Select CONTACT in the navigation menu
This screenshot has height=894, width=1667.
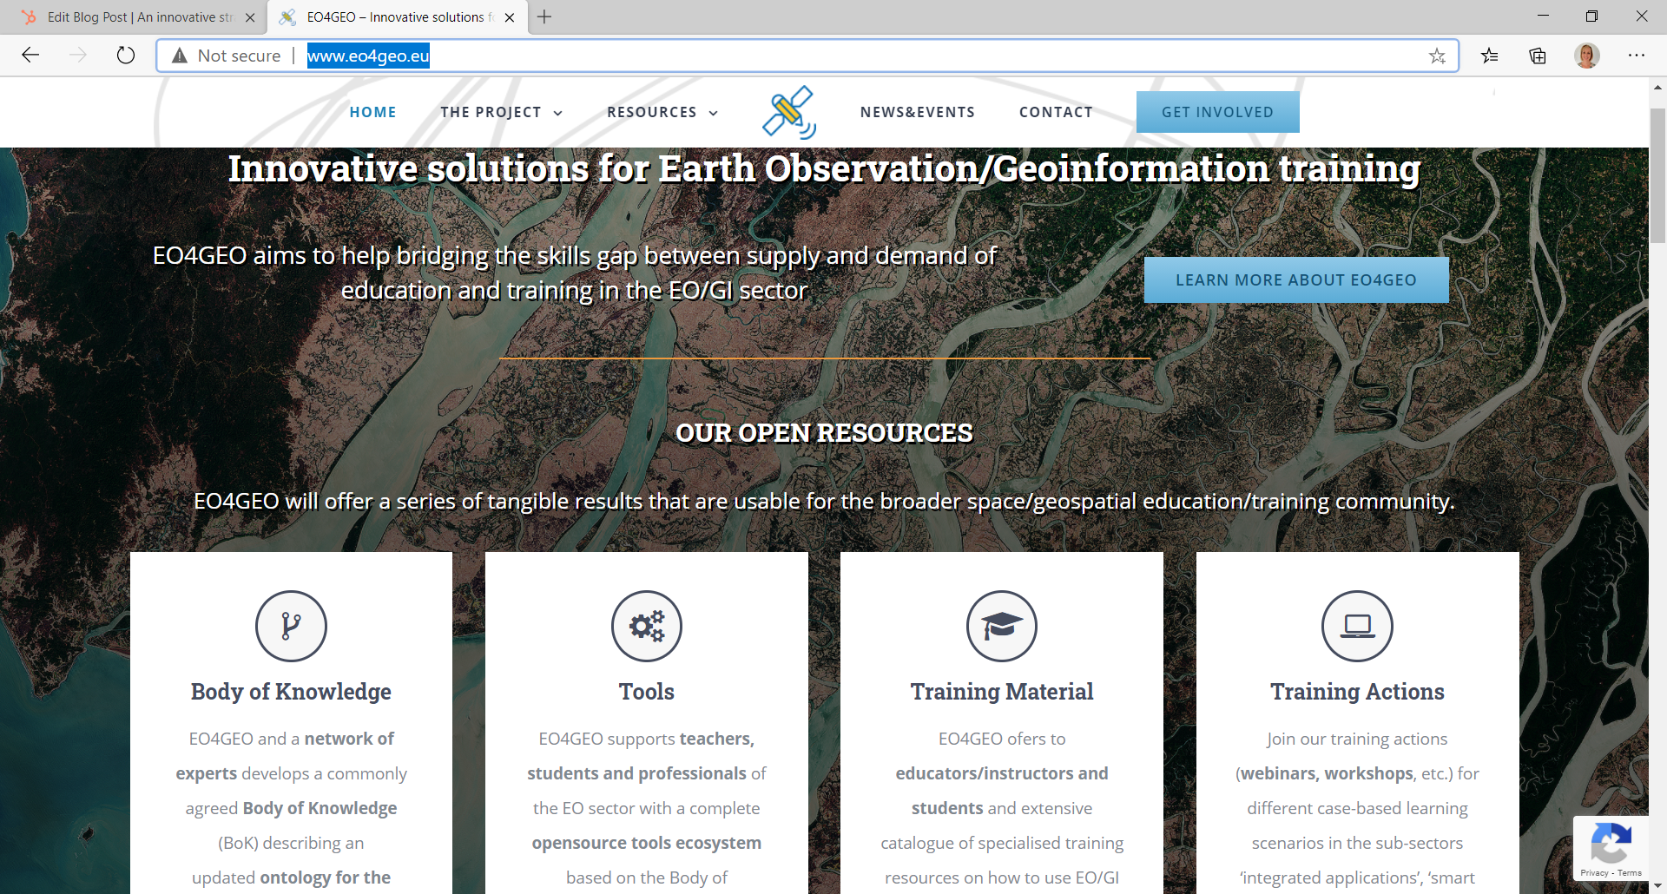tap(1056, 111)
